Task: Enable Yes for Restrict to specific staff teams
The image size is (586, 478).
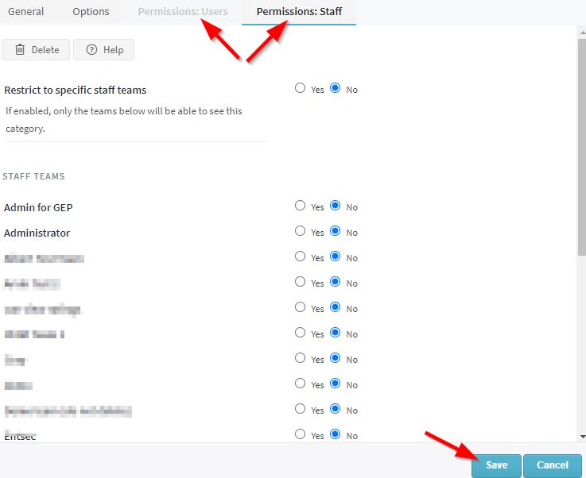Action: point(300,88)
